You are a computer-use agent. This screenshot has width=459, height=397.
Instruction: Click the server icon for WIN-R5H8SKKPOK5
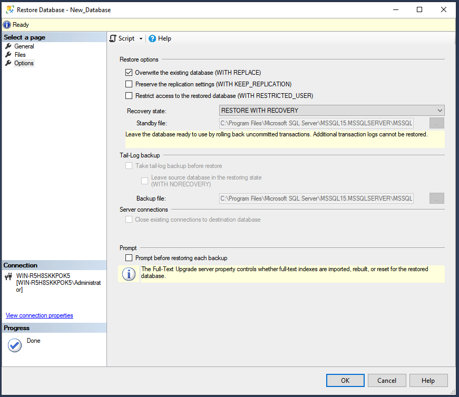coord(7,276)
